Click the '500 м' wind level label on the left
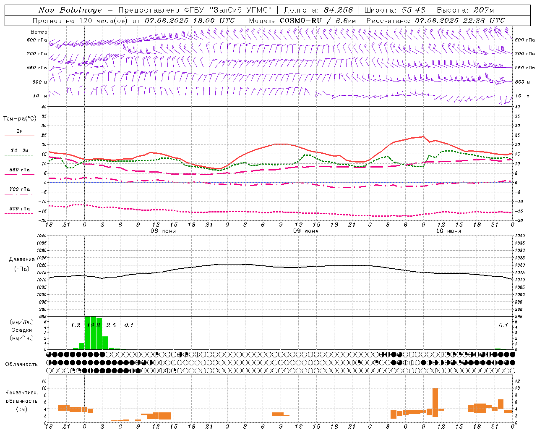Viewport: 537px width, 430px height. point(40,82)
